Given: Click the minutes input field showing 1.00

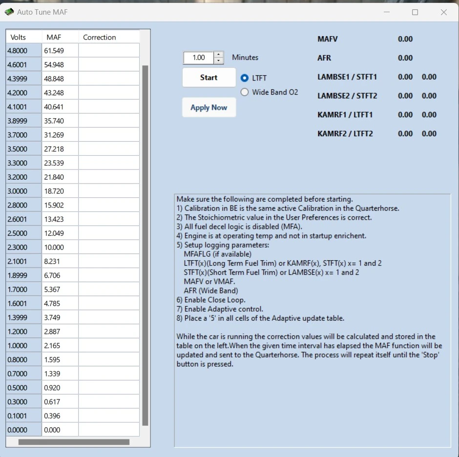Looking at the screenshot, I should pos(199,58).
